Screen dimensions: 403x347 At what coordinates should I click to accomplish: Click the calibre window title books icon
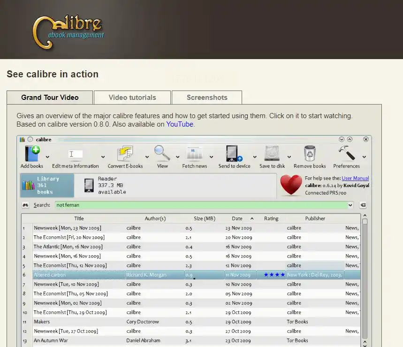point(23,139)
